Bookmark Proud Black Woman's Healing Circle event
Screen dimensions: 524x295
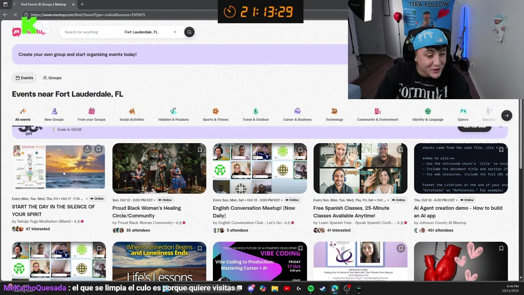pyautogui.click(x=200, y=150)
